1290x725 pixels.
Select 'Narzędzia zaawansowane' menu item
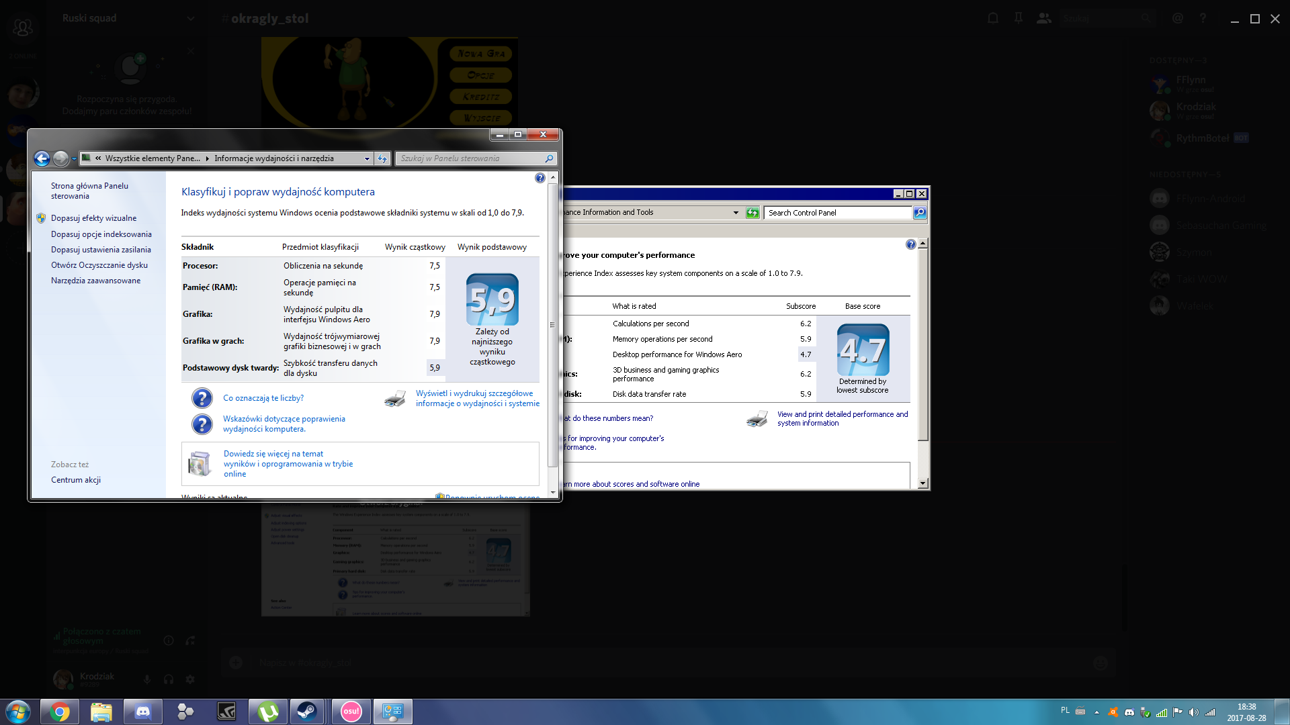95,280
